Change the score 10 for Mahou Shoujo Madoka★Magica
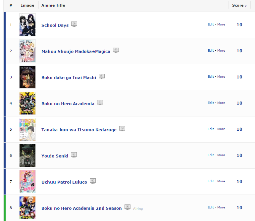 click(239, 51)
